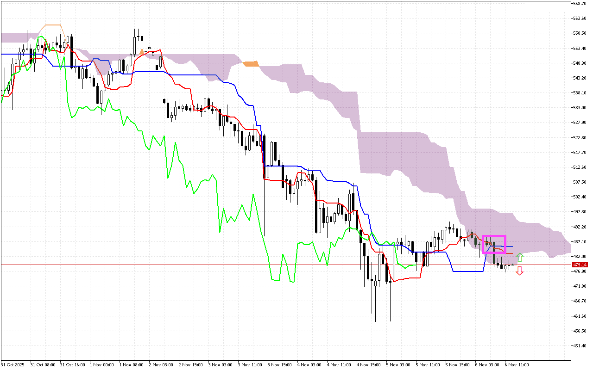This screenshot has width=593, height=370.
Task: Click the 31 Oct 2025 date label
Action: [13, 364]
